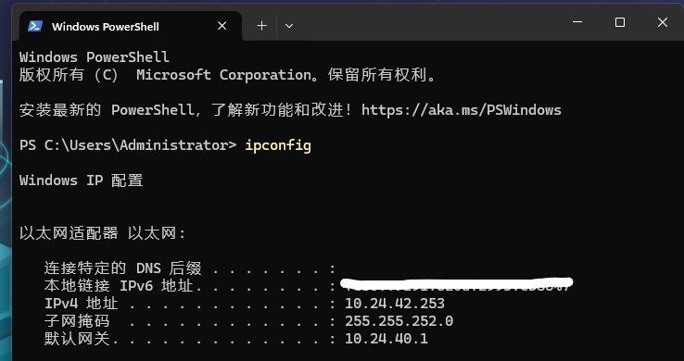Close the Windows PowerShell tab
Image resolution: width=684 pixels, height=361 pixels.
[222, 26]
